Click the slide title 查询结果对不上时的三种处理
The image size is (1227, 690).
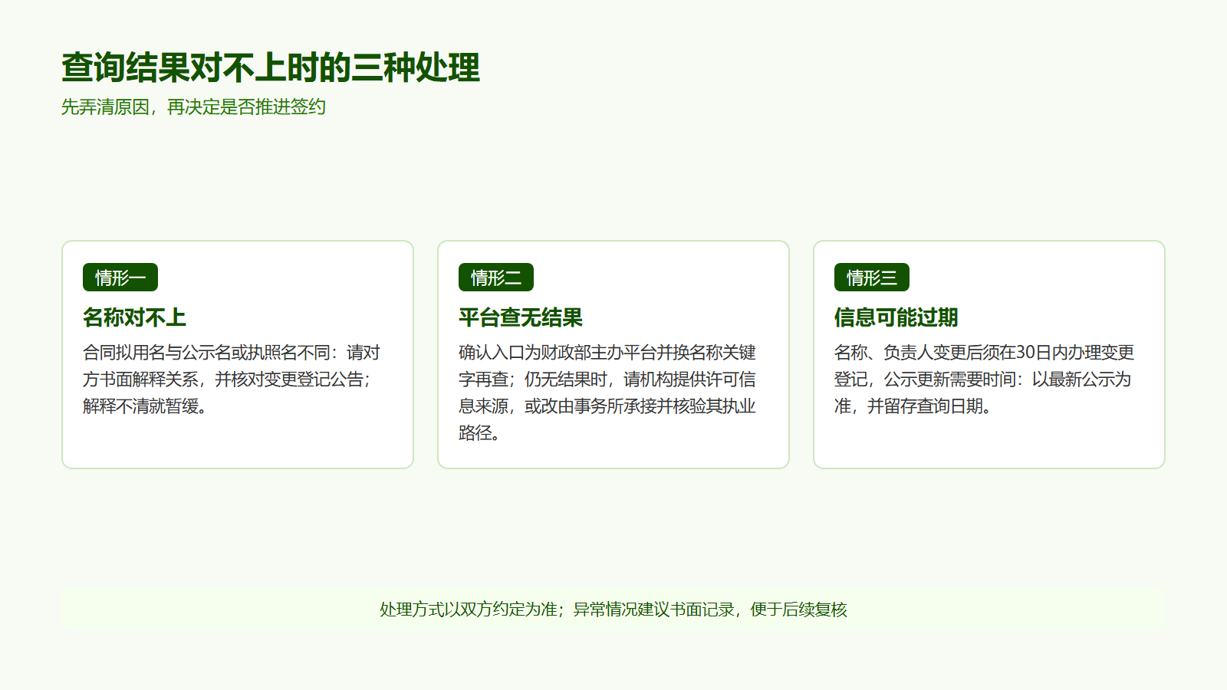click(271, 67)
